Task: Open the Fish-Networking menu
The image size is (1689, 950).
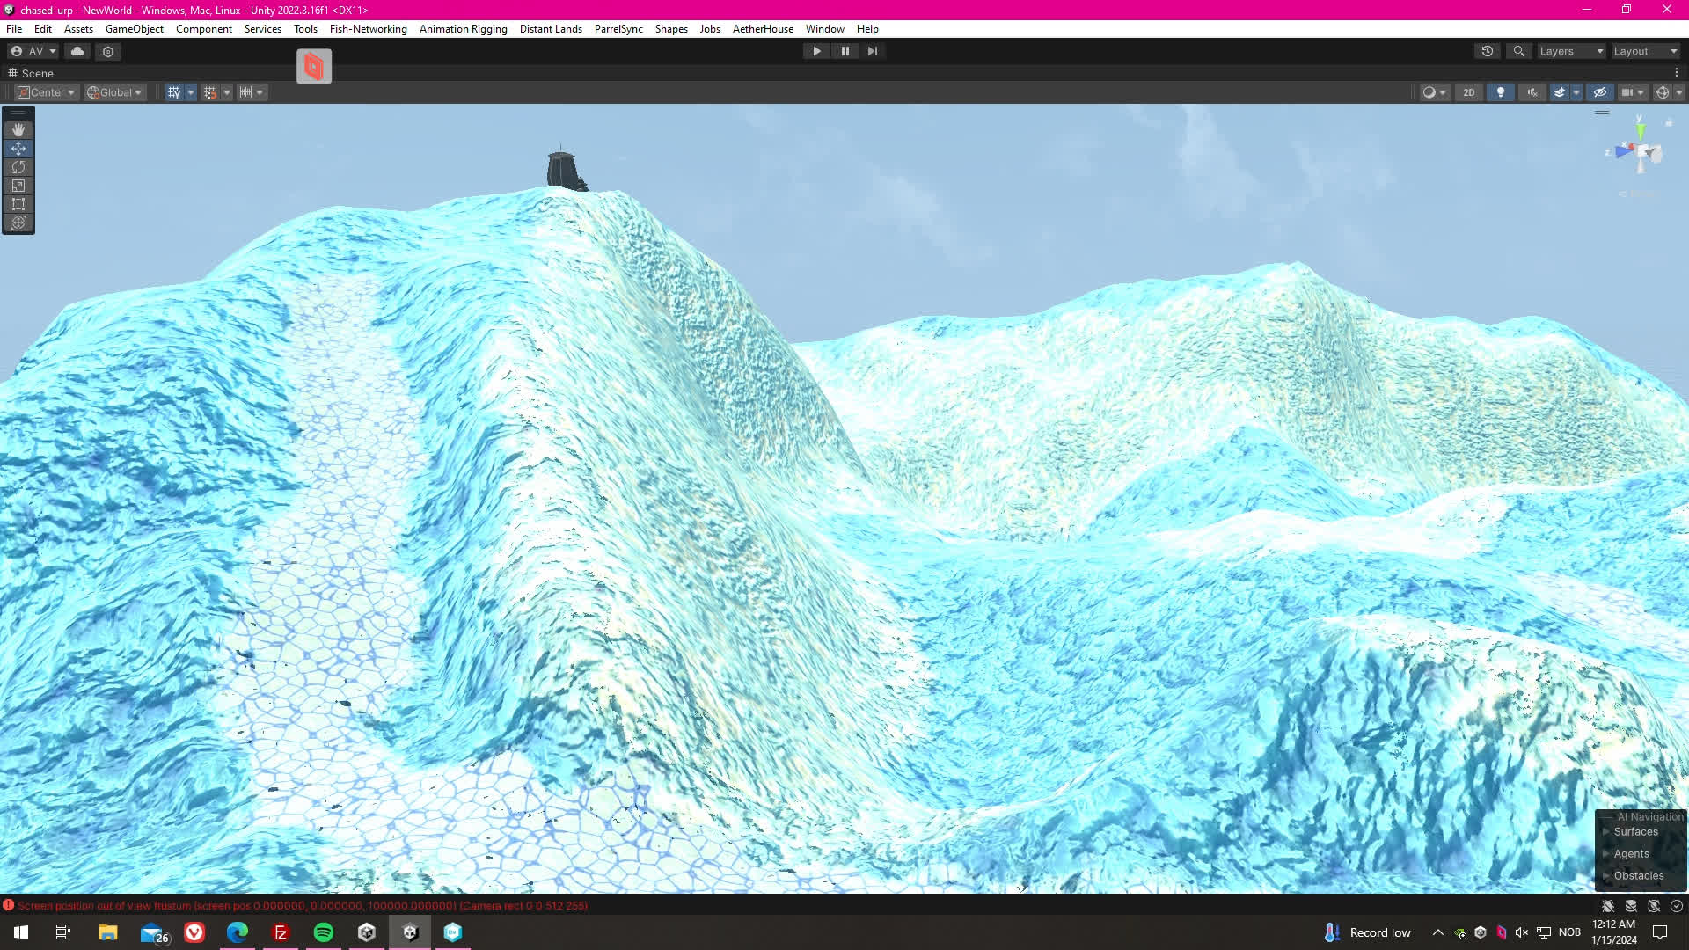Action: click(x=368, y=29)
